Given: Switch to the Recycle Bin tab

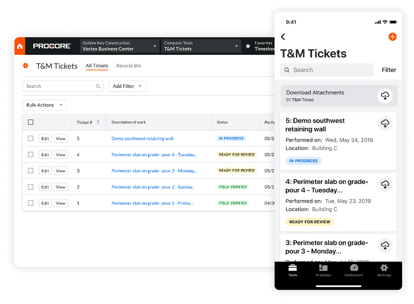Looking at the screenshot, I should coord(128,66).
